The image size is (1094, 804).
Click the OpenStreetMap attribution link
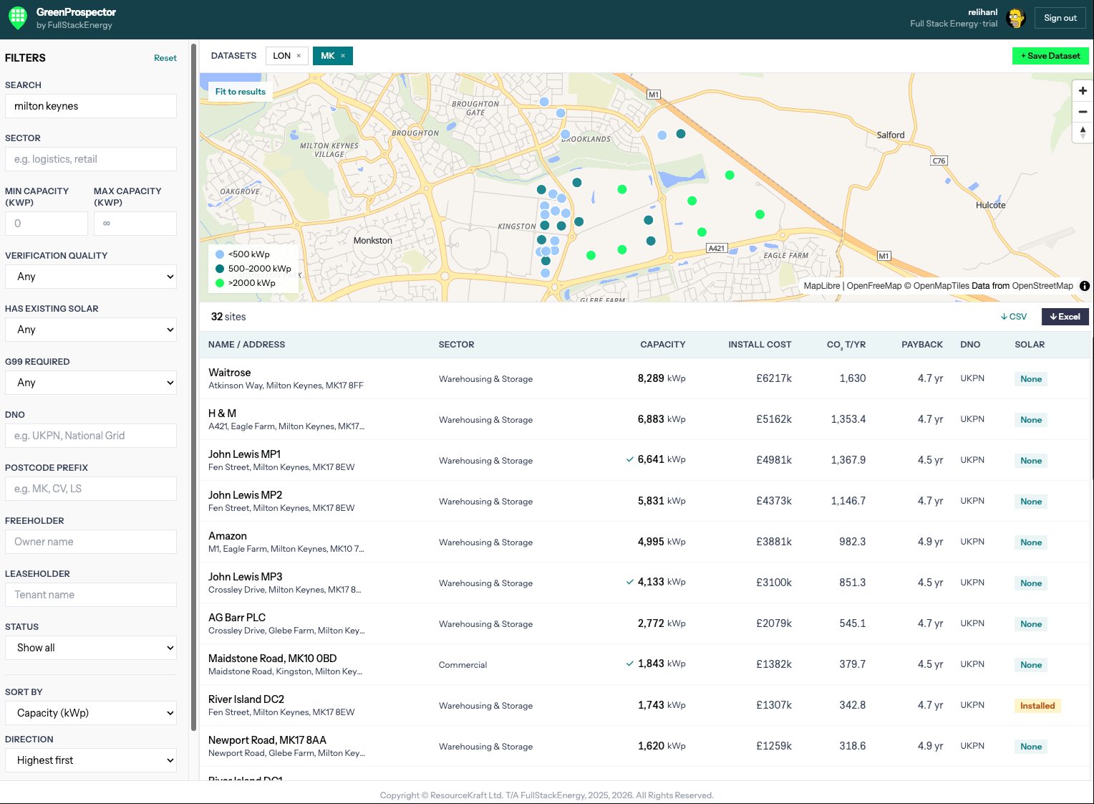click(1042, 286)
